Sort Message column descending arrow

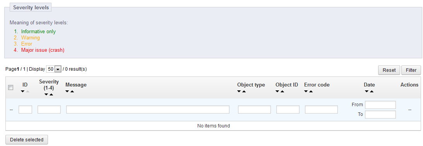click(67, 92)
